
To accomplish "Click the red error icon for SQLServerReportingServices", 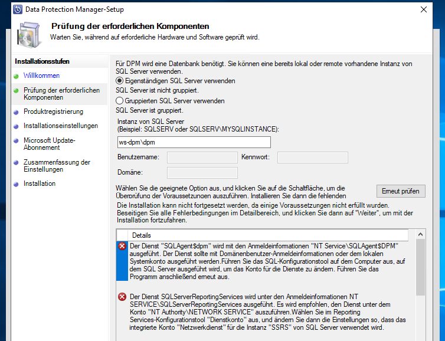I will (122, 297).
